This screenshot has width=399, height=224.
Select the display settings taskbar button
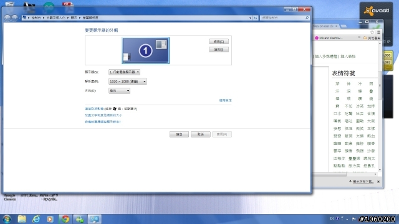click(94, 219)
